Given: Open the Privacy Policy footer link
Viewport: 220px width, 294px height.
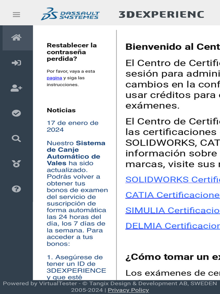Looking at the screenshot, I should (x=128, y=290).
